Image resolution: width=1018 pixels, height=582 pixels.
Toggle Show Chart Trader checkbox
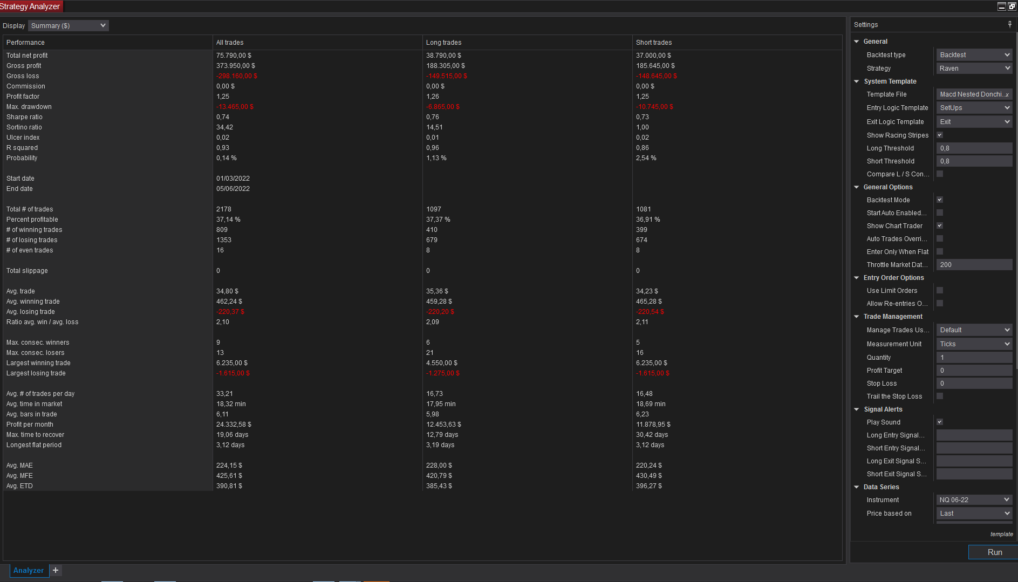(940, 226)
